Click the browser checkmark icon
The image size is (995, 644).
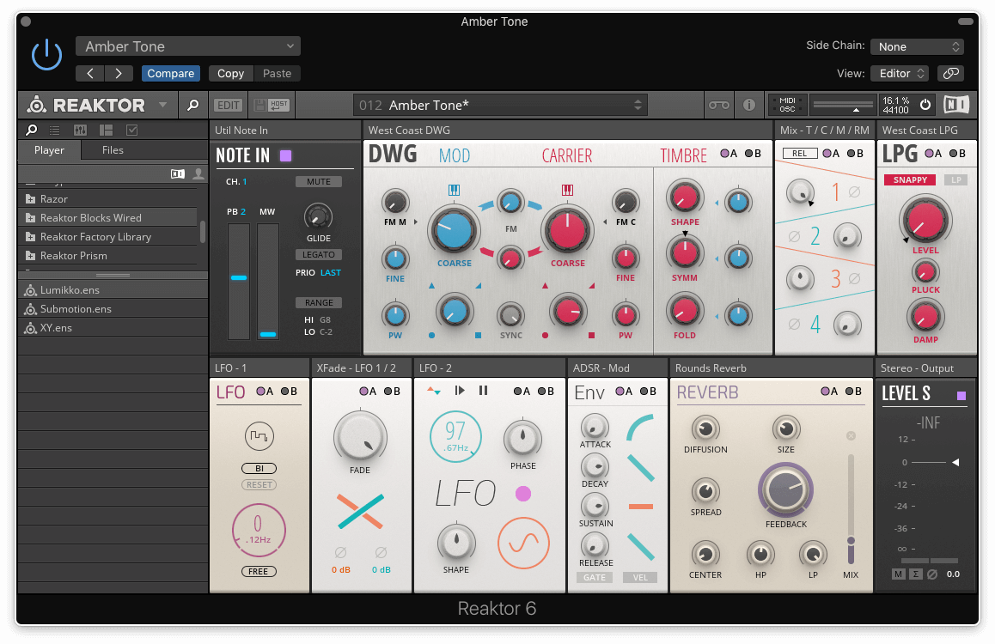[x=132, y=130]
